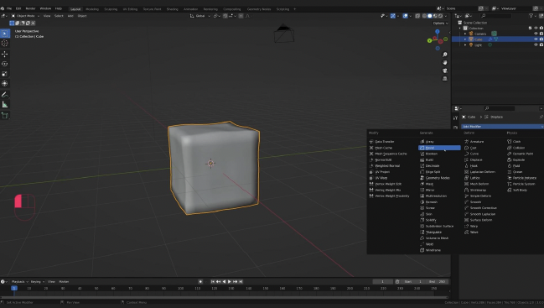Toggle snapping magnet icon
The width and height of the screenshot is (544, 308).
coord(225,16)
